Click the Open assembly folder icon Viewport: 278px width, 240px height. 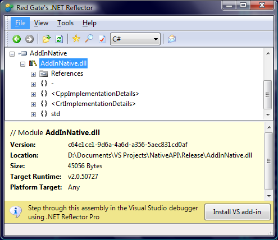(x=47, y=39)
